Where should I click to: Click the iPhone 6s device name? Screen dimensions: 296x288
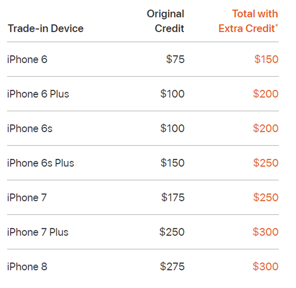(30, 128)
